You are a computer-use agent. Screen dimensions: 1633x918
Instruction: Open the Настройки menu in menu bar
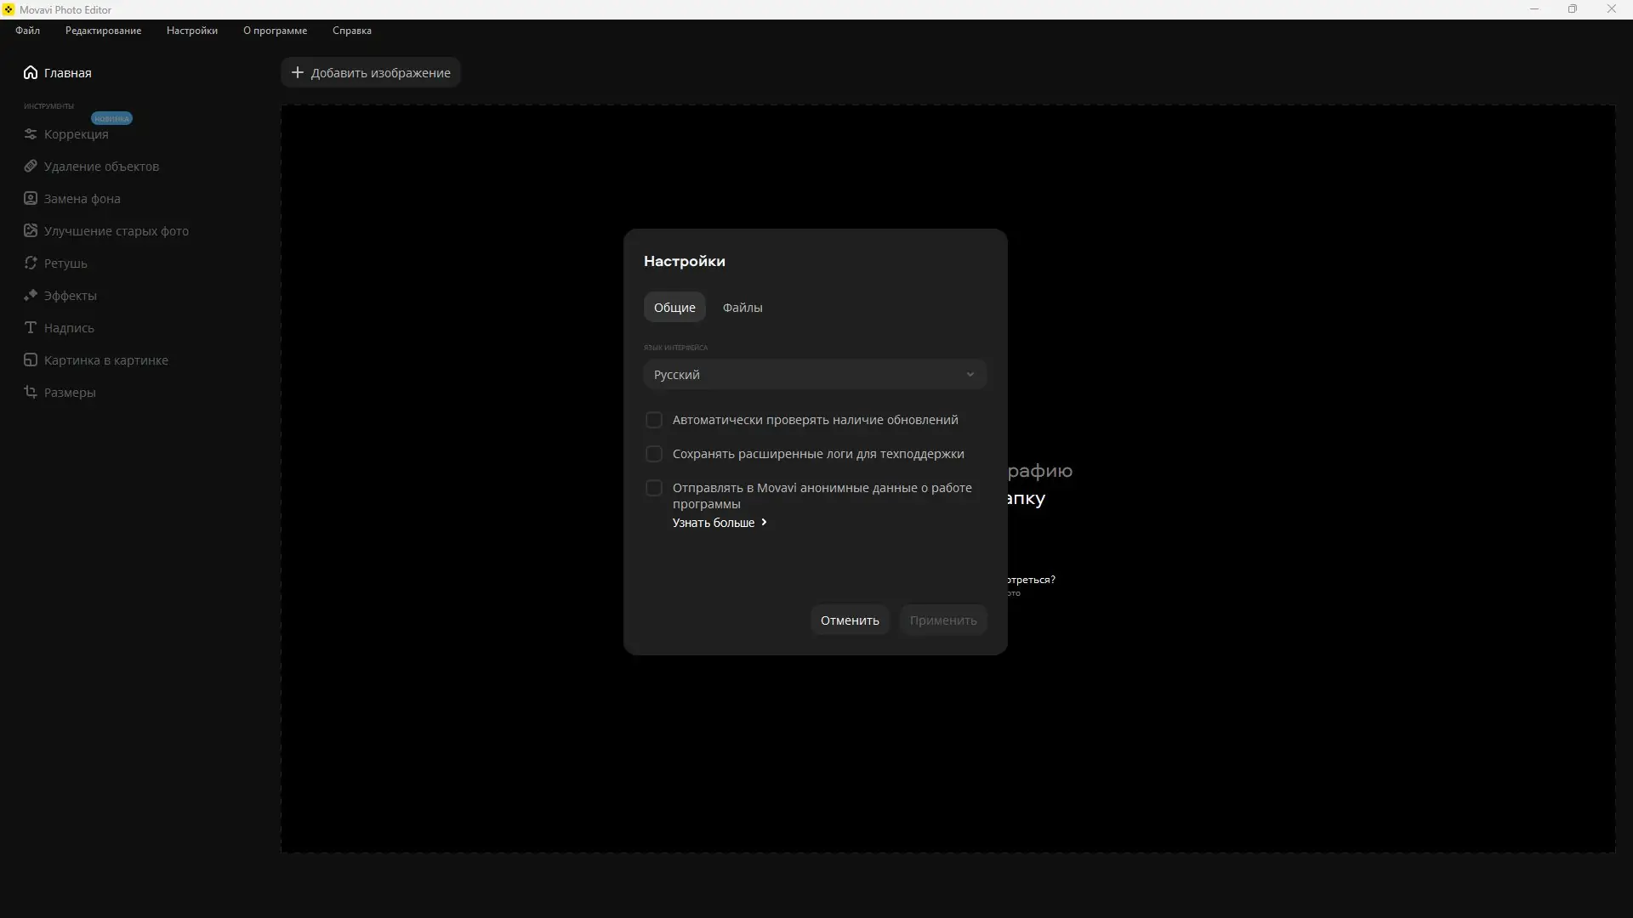[192, 31]
